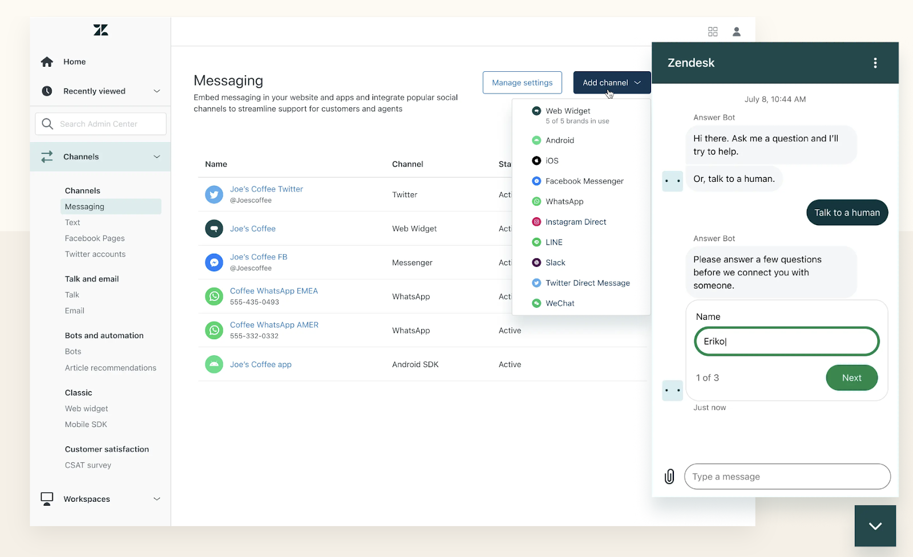Open Web widget under Classic

pyautogui.click(x=87, y=409)
